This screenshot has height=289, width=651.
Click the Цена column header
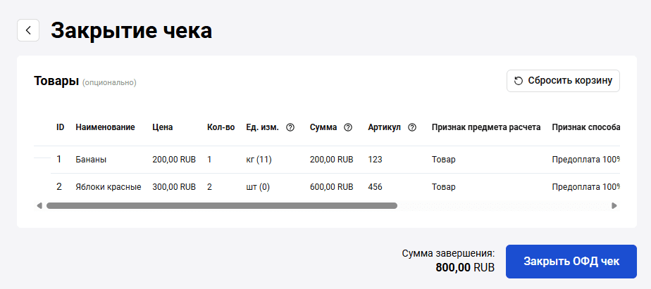(162, 127)
